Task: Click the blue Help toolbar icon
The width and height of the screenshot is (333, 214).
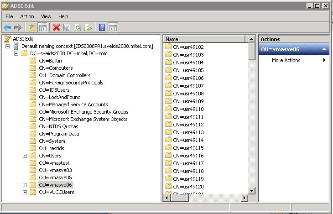Action: tap(102, 28)
